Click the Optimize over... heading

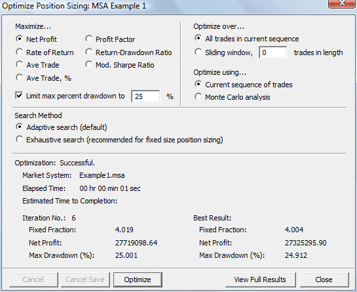pos(219,26)
